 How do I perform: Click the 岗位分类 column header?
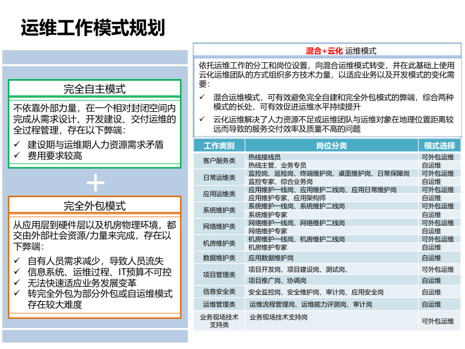[331, 145]
